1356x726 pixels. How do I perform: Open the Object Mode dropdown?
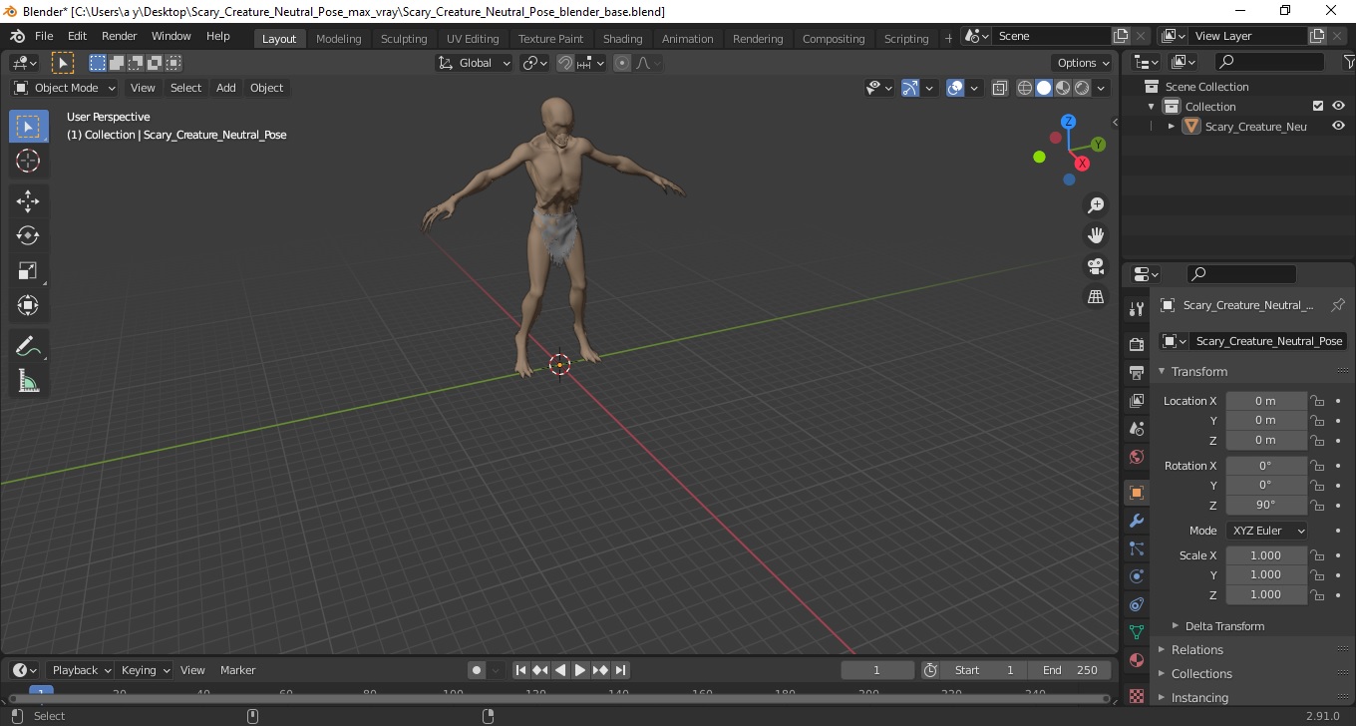tap(65, 88)
